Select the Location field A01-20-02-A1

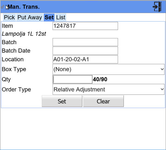pyautogui.click(x=85, y=59)
